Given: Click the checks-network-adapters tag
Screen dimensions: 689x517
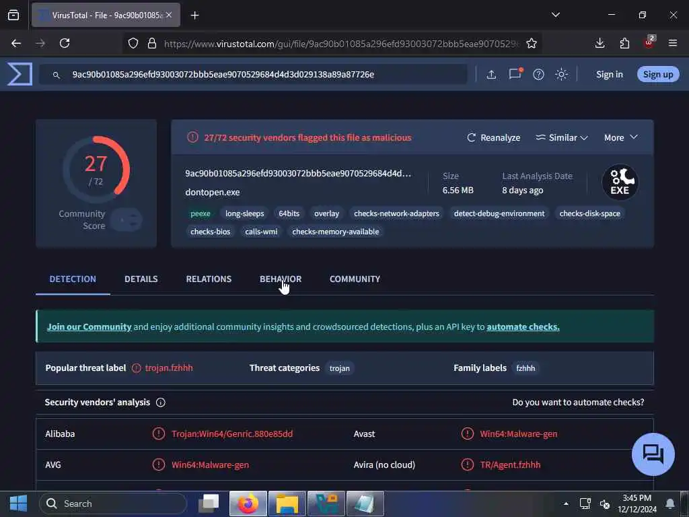Looking at the screenshot, I should 396,213.
